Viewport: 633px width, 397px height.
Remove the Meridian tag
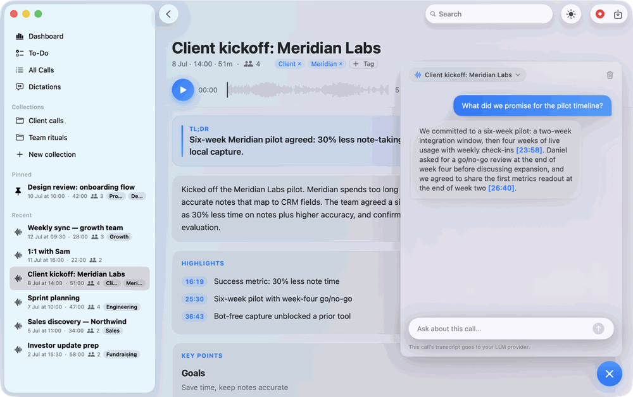[x=341, y=64]
